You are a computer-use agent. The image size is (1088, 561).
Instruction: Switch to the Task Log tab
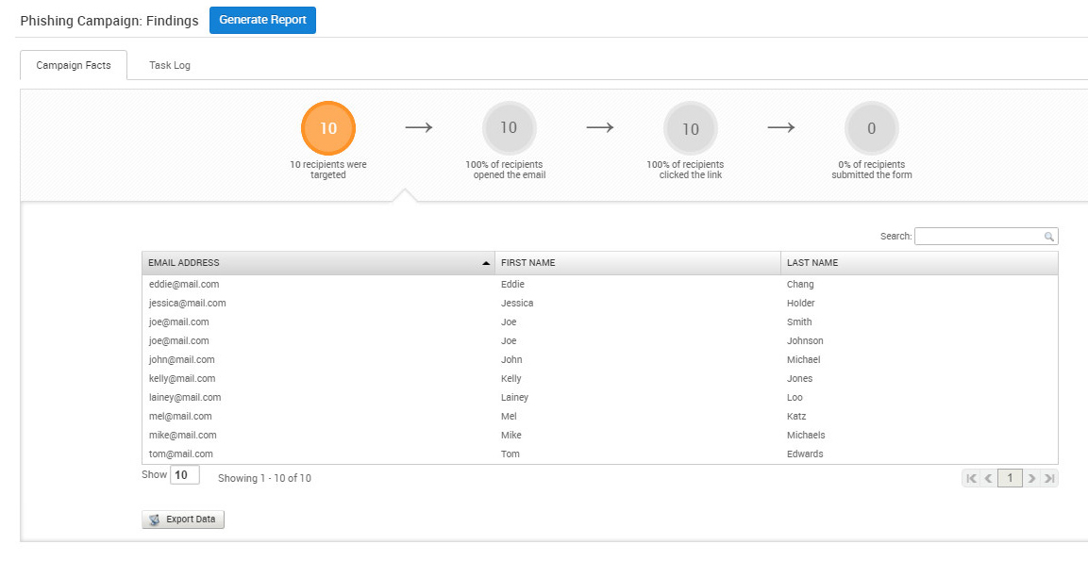170,65
